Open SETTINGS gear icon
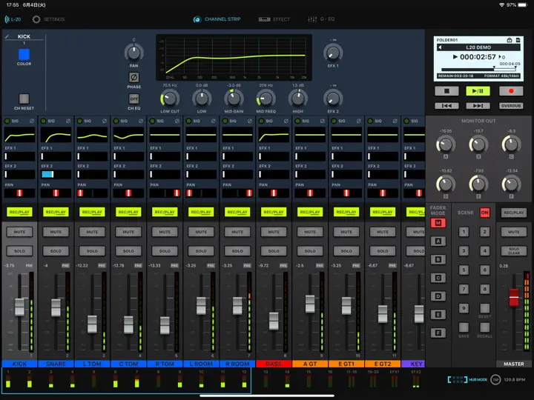534x400 pixels. tap(36, 19)
